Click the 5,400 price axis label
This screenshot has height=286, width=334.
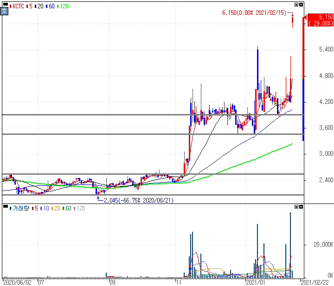point(326,50)
